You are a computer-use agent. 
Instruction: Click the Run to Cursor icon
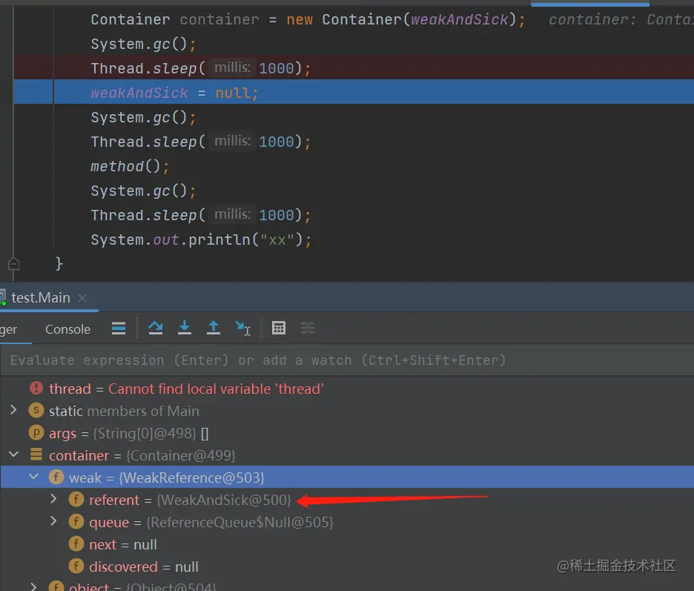(242, 328)
